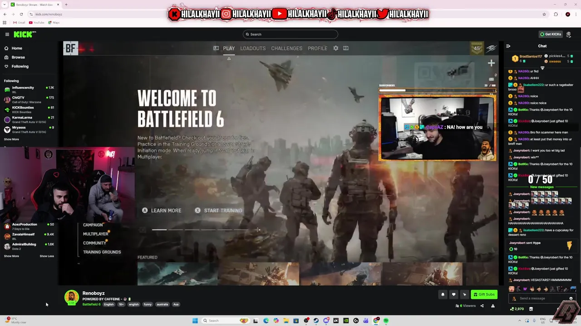Open Steam from the taskbar
Screen dimensions: 581x326
pos(316,321)
